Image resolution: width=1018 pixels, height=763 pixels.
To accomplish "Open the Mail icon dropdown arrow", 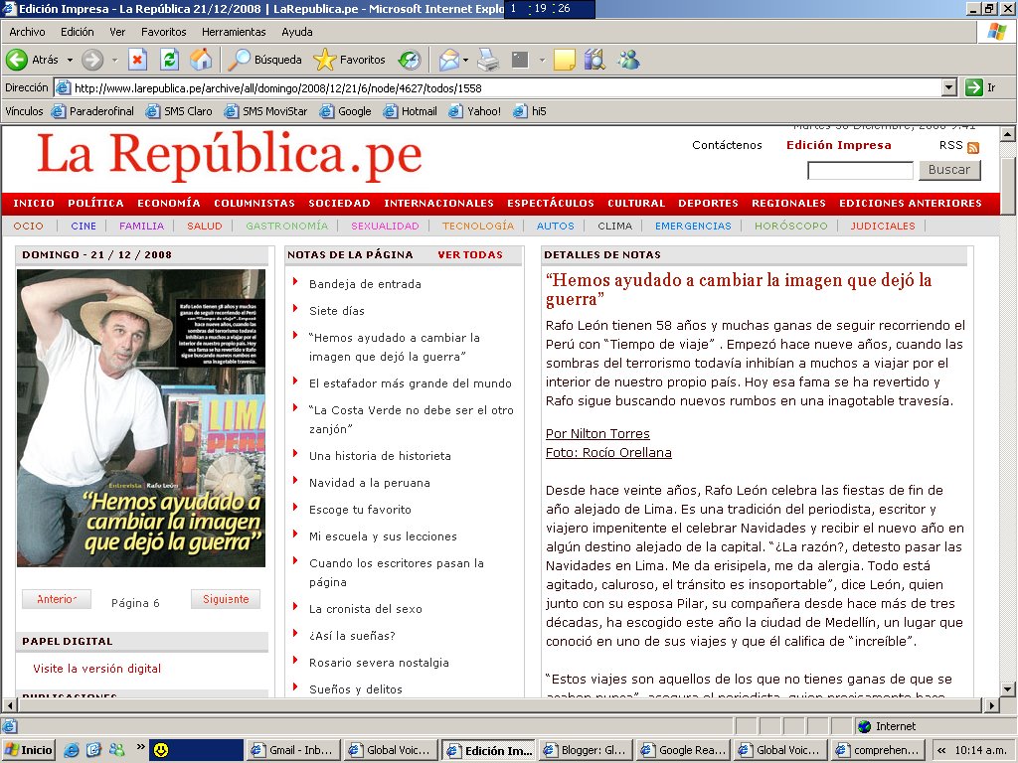I will [x=464, y=60].
